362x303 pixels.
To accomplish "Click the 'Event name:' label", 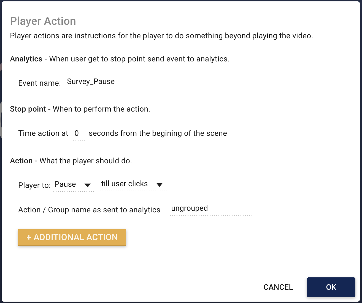I will point(39,83).
